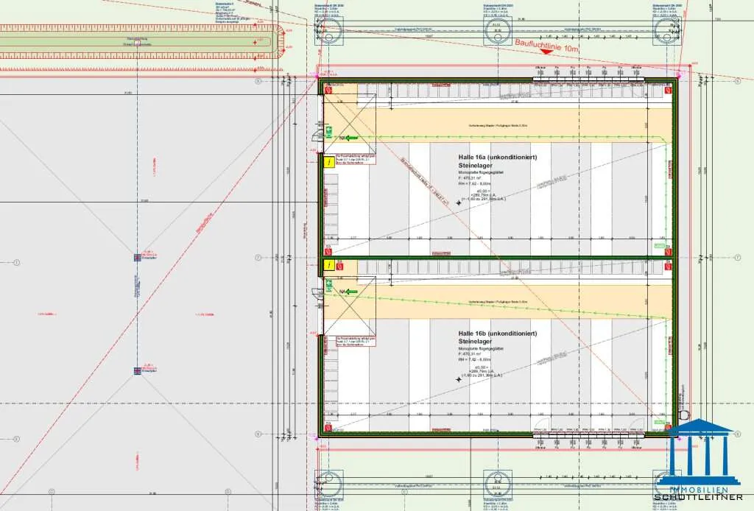Select grid axis bubble right of the halls' dividing wall
Image resolution: width=754 pixels, height=511 pixels.
pos(737,258)
